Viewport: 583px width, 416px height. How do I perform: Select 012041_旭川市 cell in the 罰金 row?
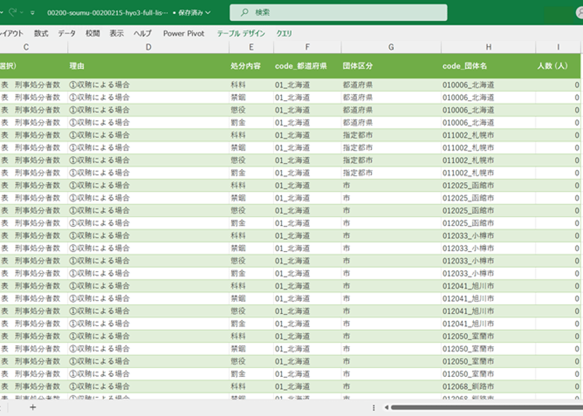[x=488, y=323]
